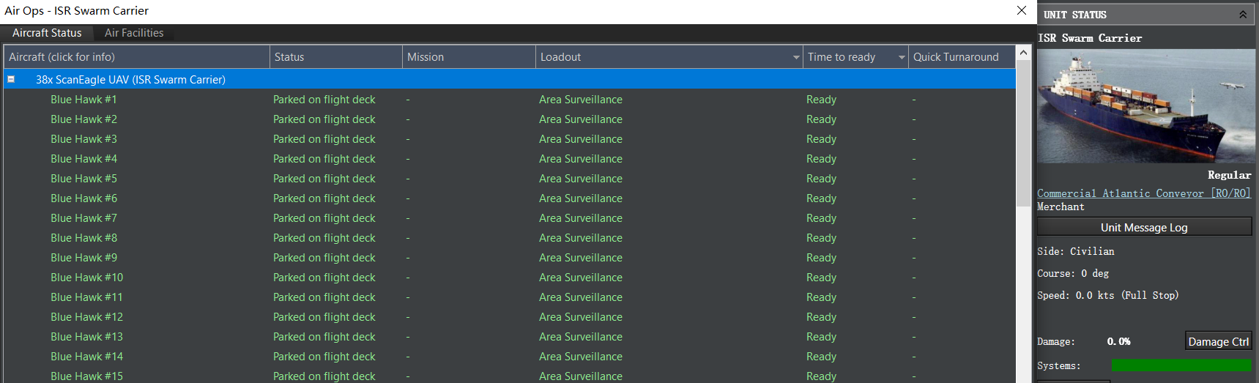Select aircraft Blue Hawk #6

(83, 198)
